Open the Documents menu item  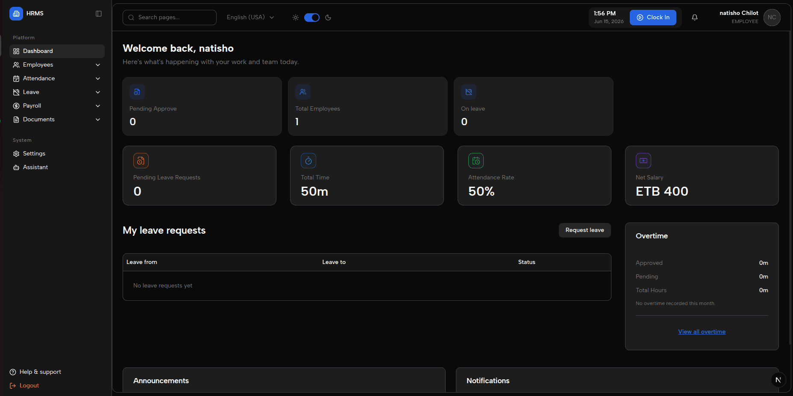pos(57,120)
